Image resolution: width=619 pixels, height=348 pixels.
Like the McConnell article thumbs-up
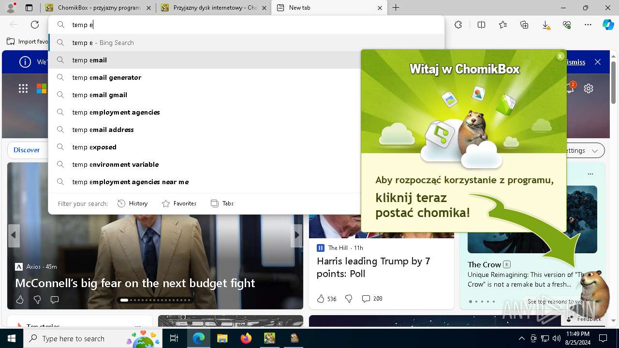(x=20, y=300)
